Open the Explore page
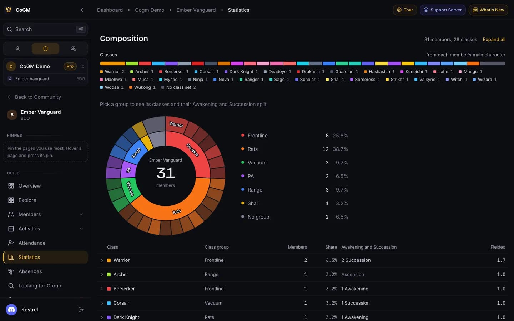 point(45,200)
